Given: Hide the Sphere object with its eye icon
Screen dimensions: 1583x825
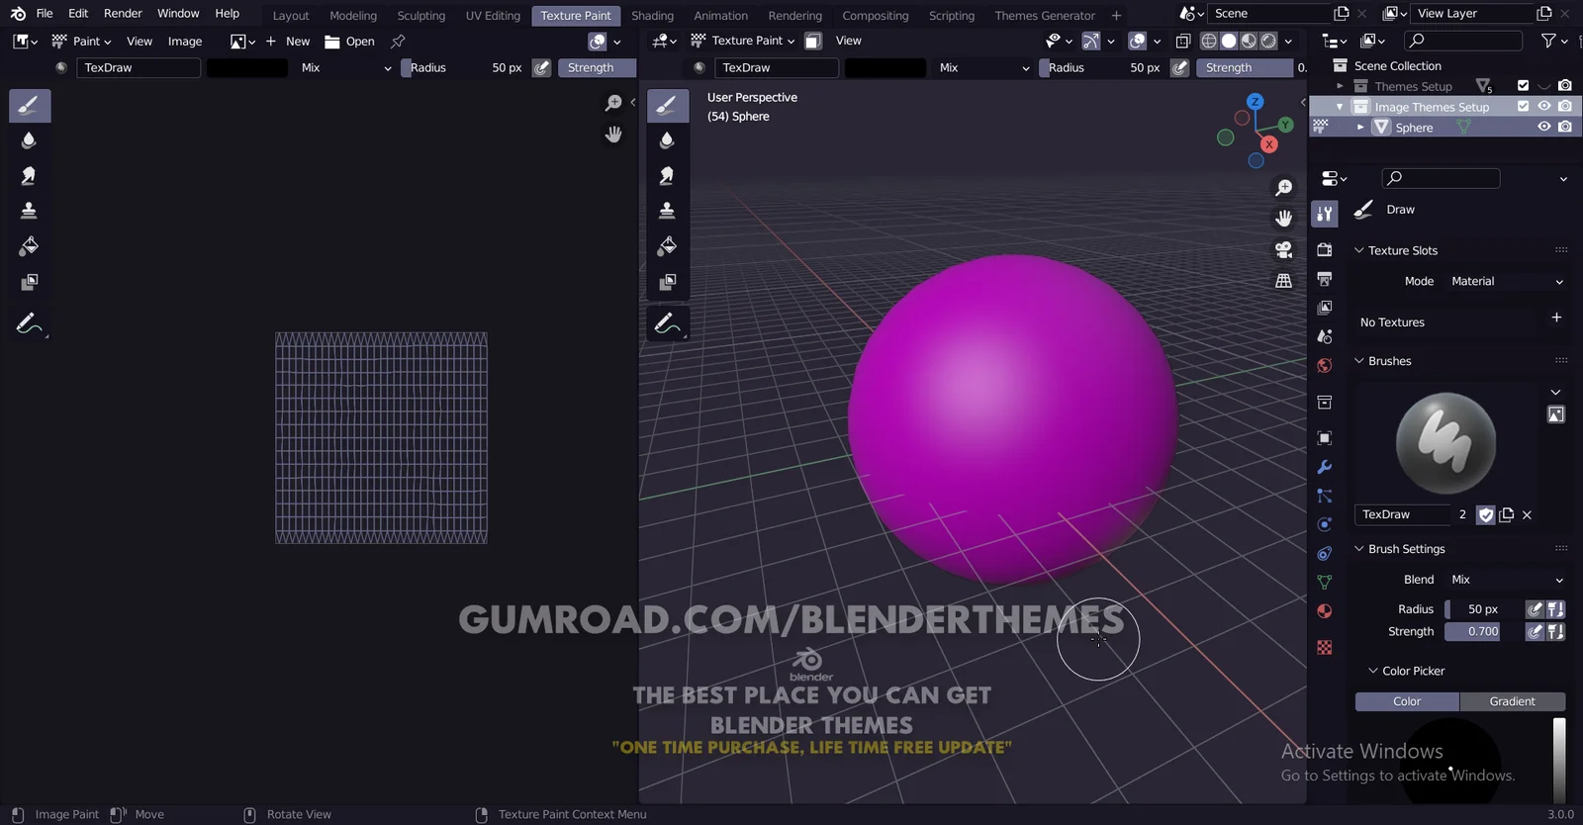Looking at the screenshot, I should point(1544,128).
